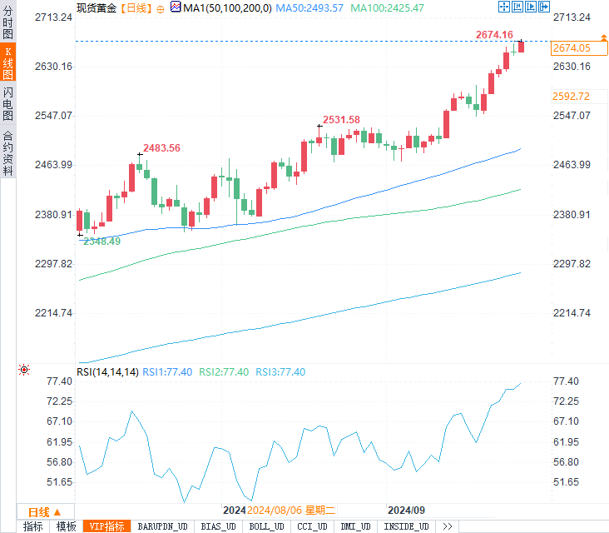The height and width of the screenshot is (533, 609).
Task: Expand more indicators with the >> button
Action: 447,526
